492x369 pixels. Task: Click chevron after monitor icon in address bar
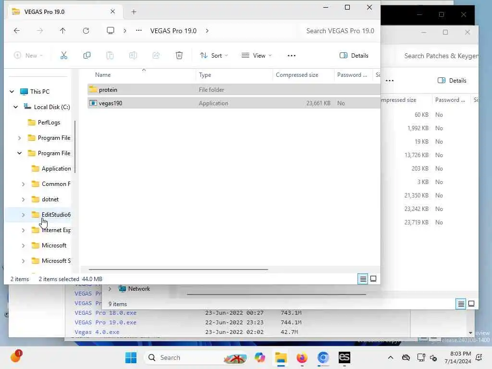click(x=125, y=31)
